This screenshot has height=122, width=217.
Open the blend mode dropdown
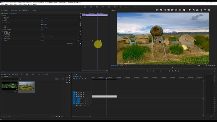point(46,37)
